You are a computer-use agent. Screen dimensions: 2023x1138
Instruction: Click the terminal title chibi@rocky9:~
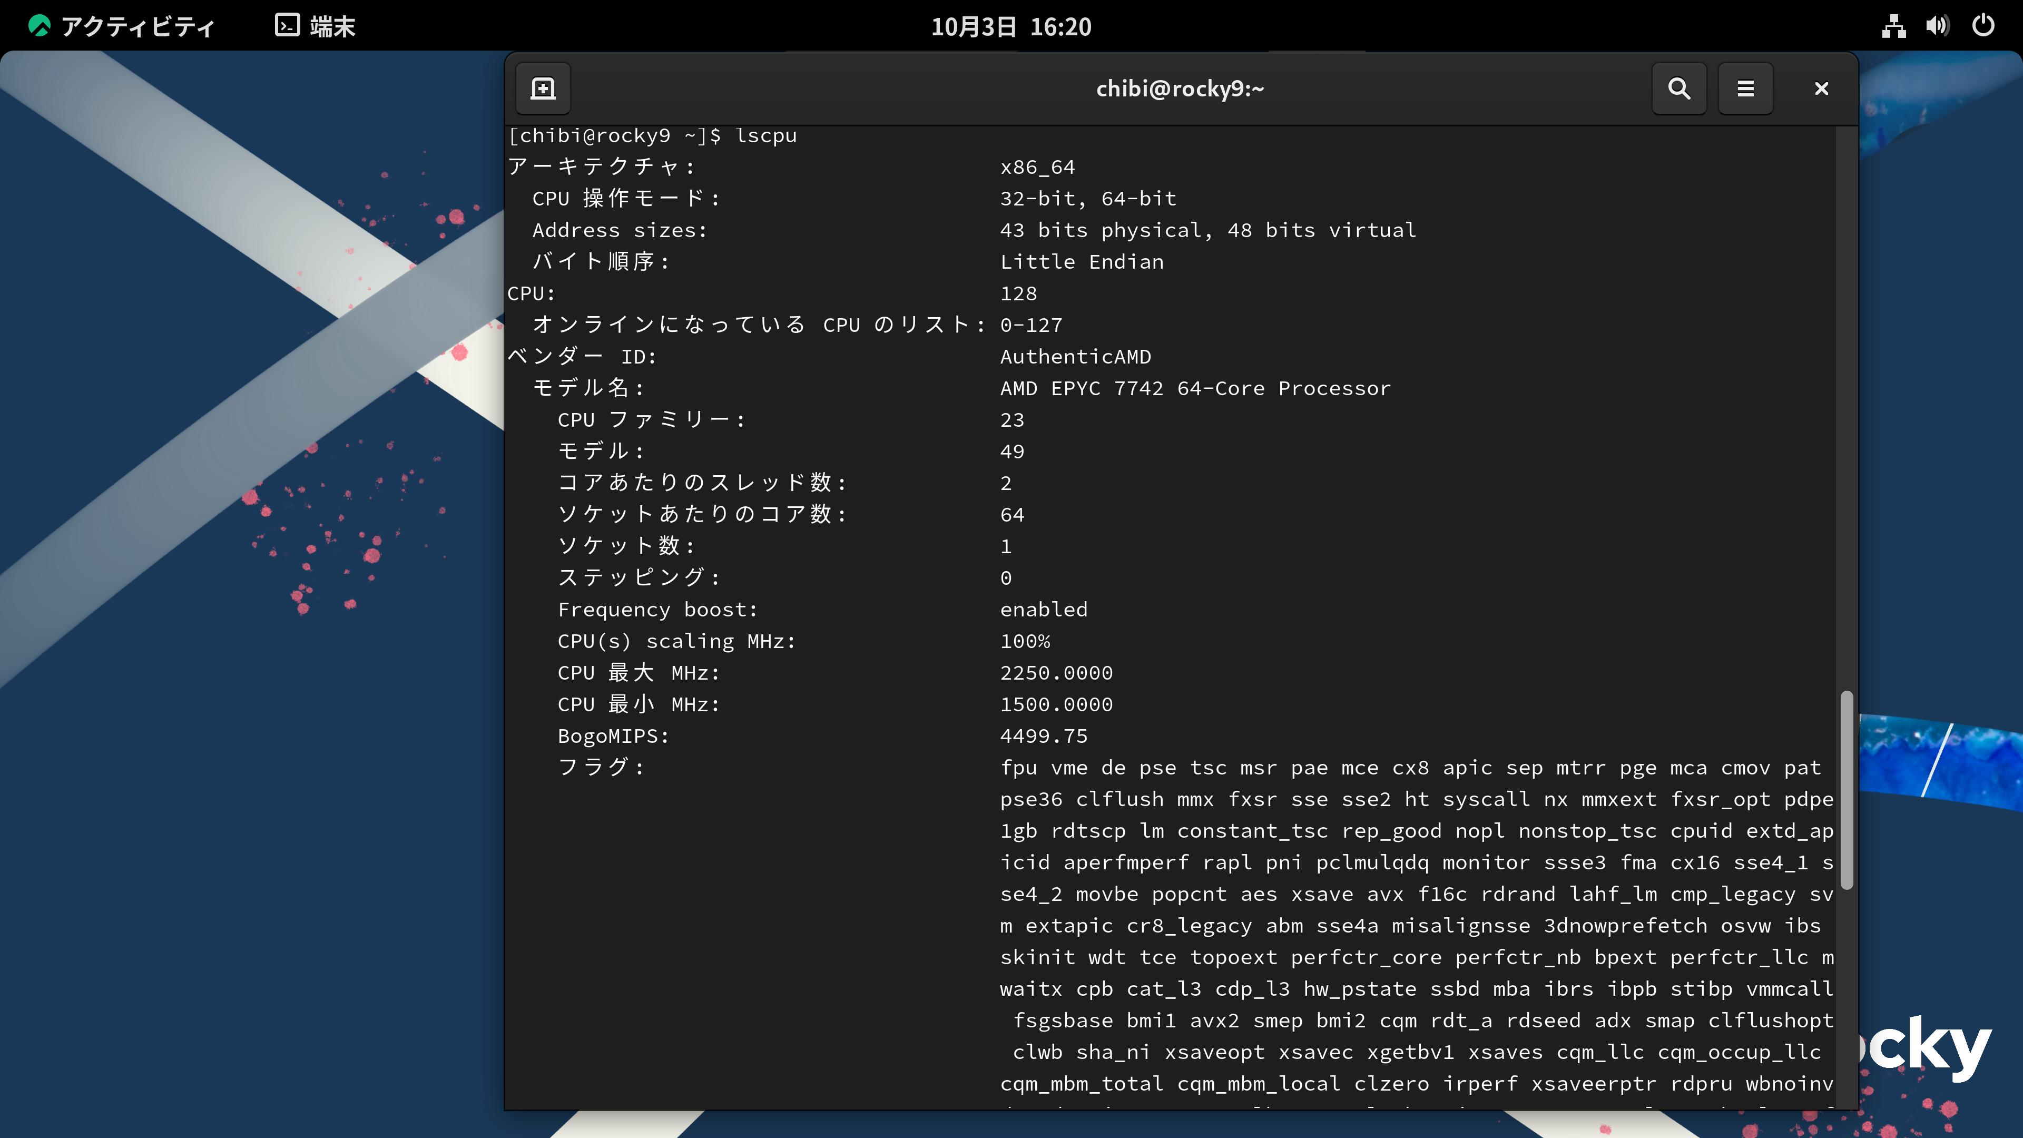(x=1180, y=89)
